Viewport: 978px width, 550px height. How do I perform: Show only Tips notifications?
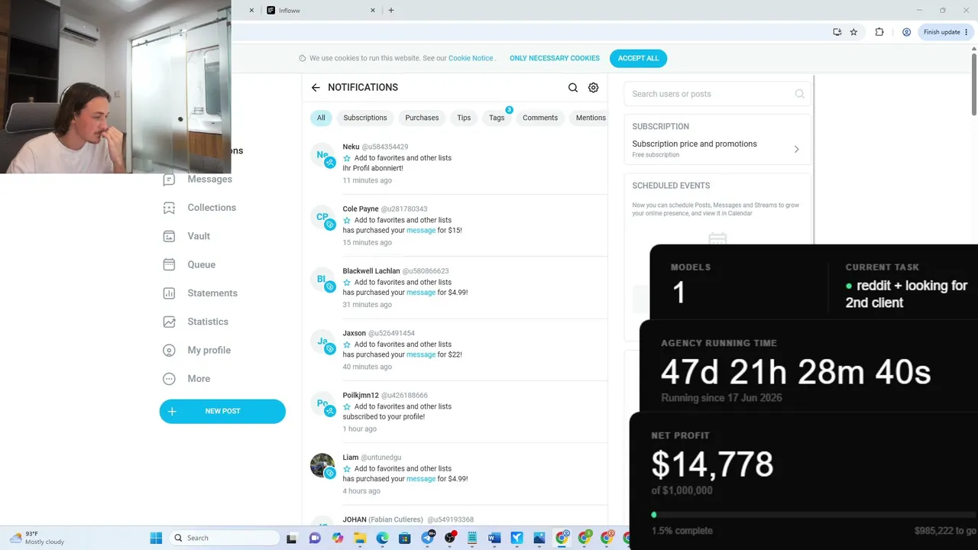[x=464, y=118]
